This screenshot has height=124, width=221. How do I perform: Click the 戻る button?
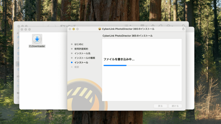pos(161,106)
